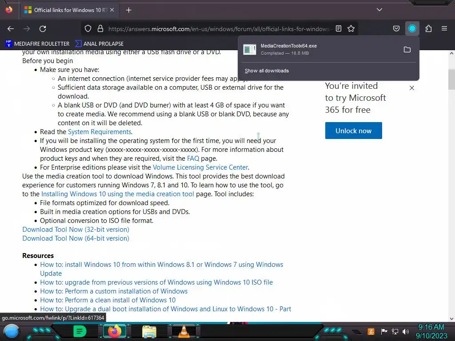Click the network tray icon
455x341 pixels.
click(x=395, y=331)
